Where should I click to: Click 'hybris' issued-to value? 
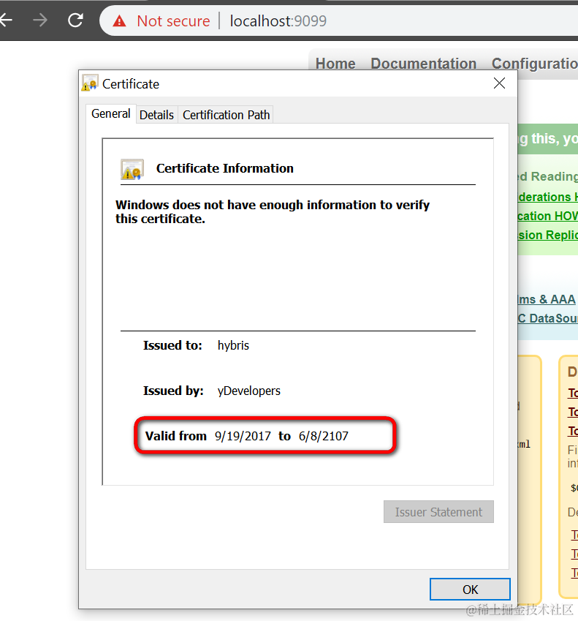coord(233,345)
